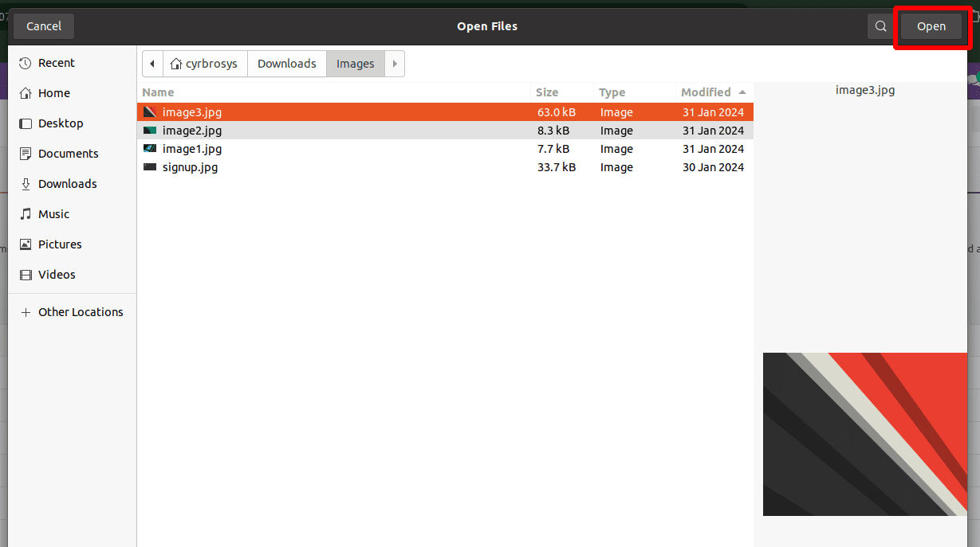Click the search magnifier icon in header

tap(880, 26)
